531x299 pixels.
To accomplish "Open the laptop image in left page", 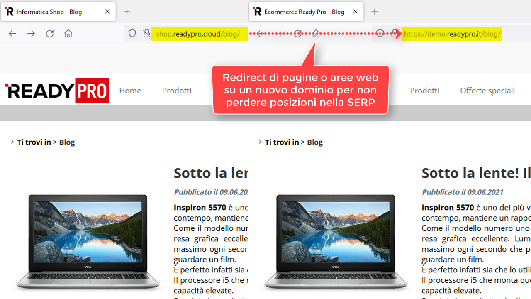I will coord(88,242).
